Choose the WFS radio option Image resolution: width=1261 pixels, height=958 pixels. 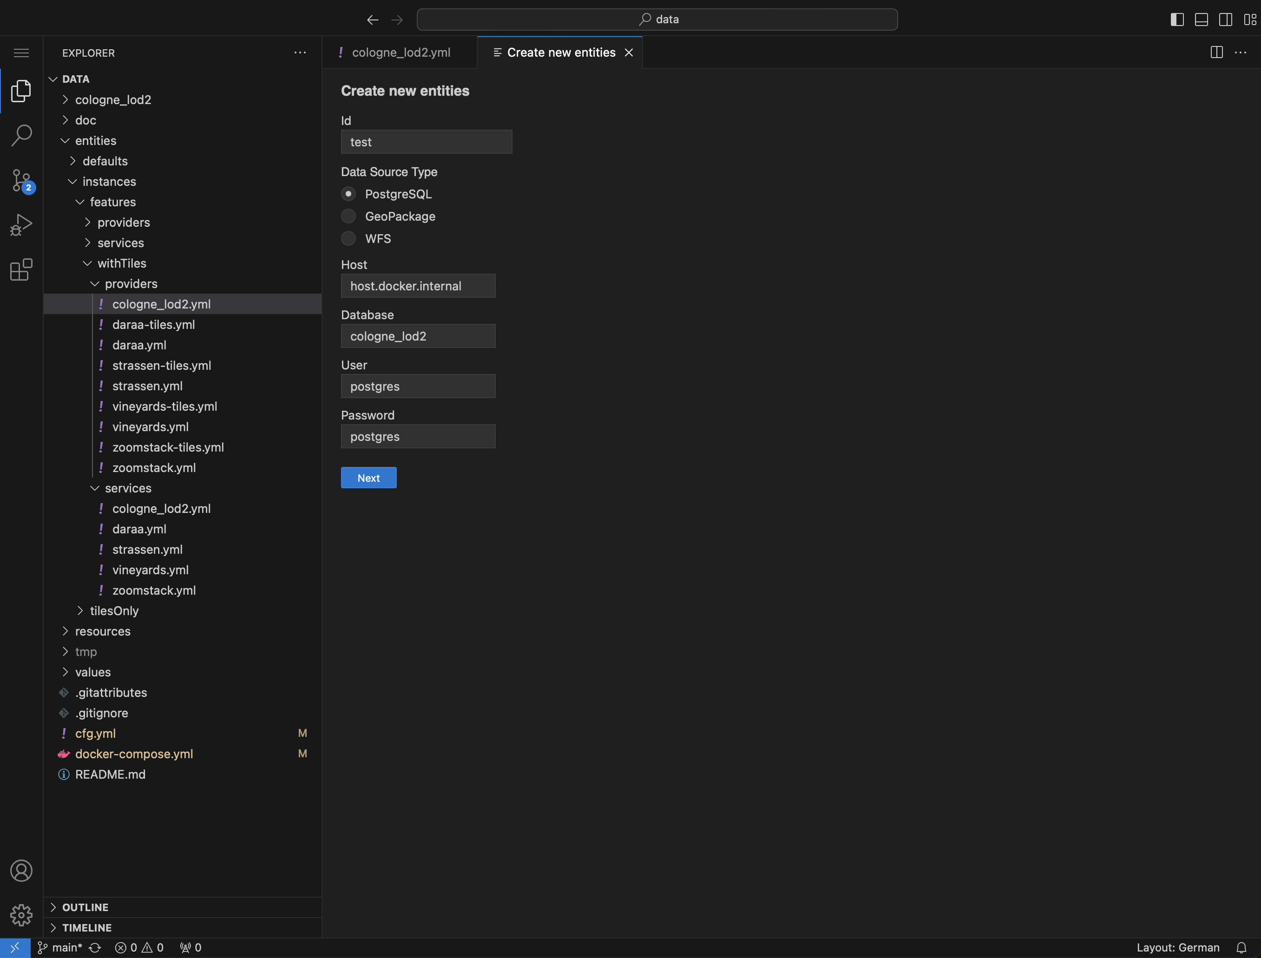(348, 238)
